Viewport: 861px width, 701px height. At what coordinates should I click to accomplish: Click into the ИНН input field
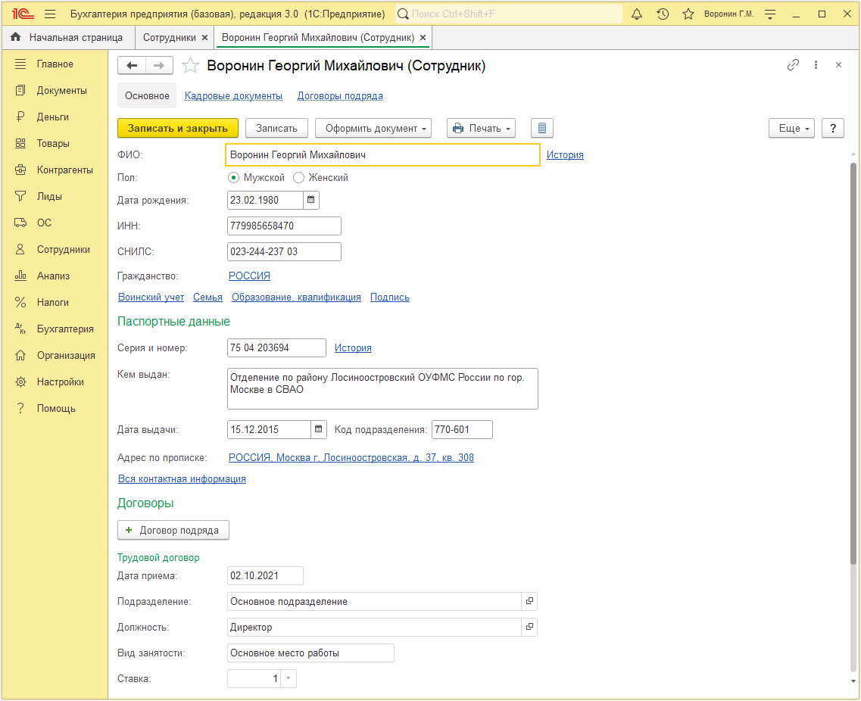click(284, 226)
